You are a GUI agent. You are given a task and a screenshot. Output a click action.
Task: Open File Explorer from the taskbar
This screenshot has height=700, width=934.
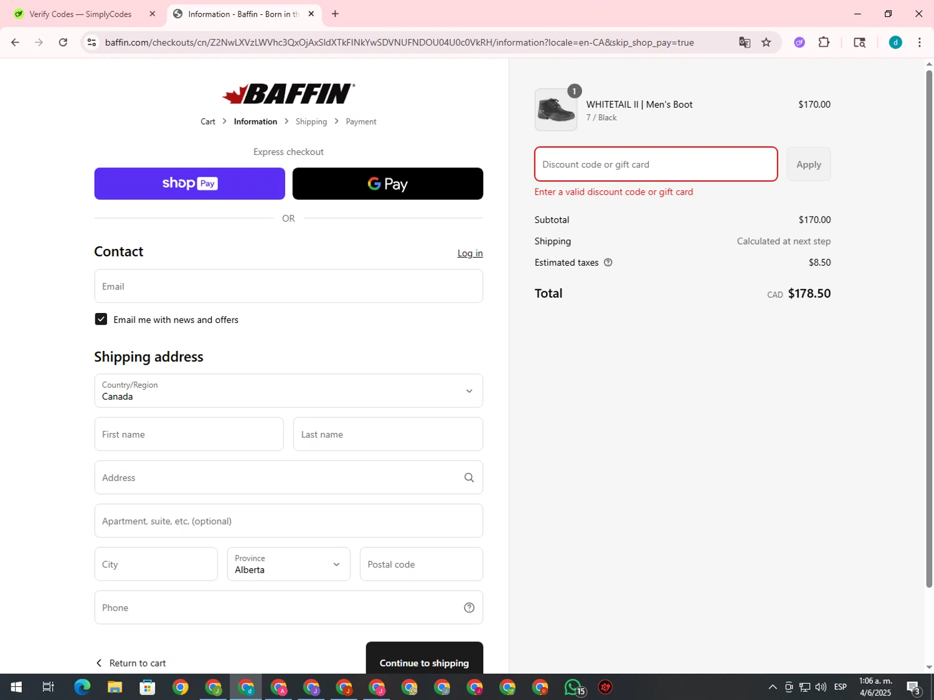[115, 687]
